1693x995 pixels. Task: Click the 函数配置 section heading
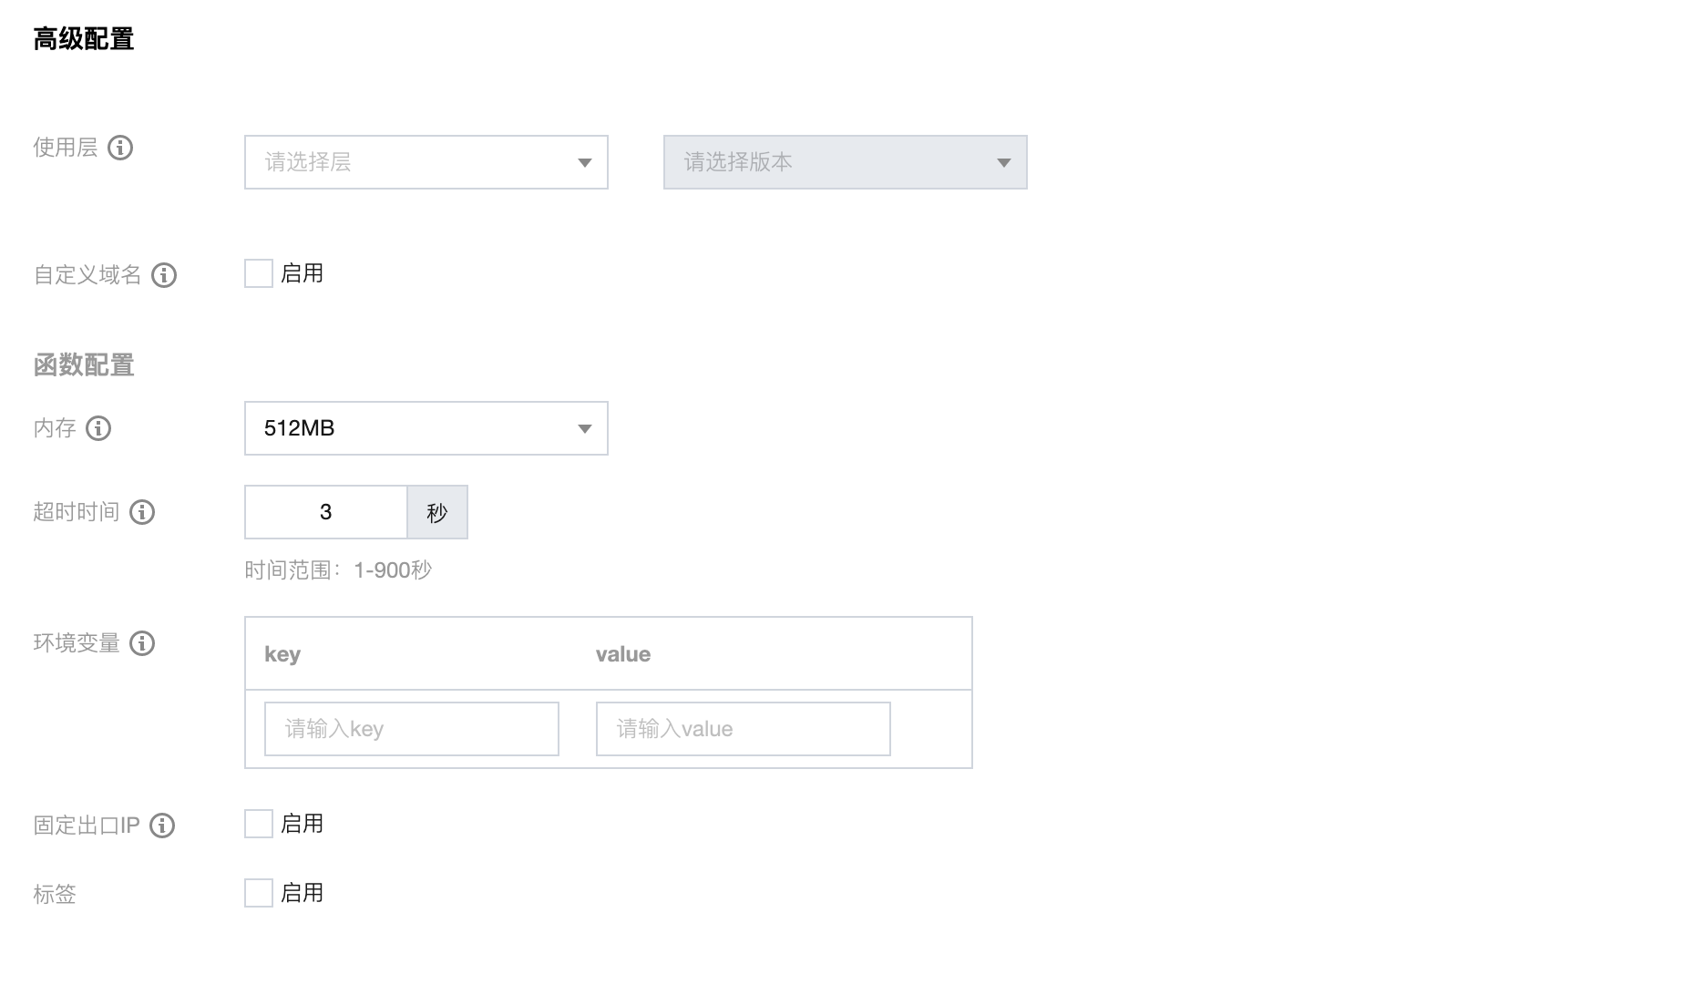84,365
